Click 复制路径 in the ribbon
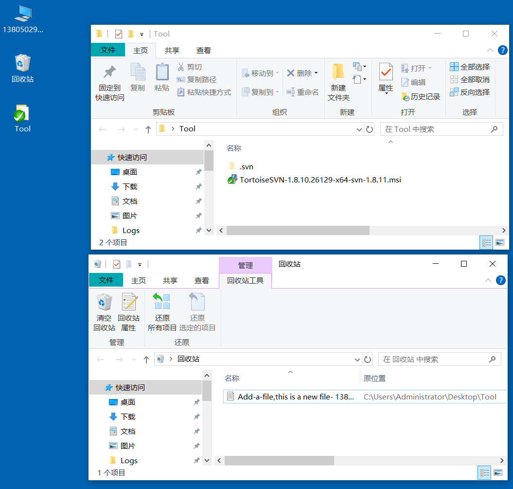 196,79
